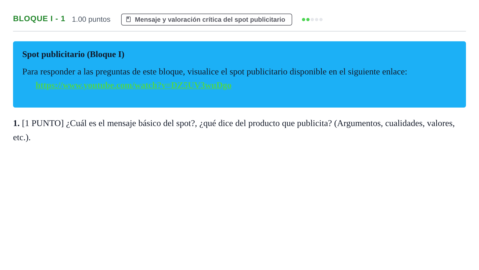Click the difficulty dots indicator
479x270 pixels.
coord(312,20)
